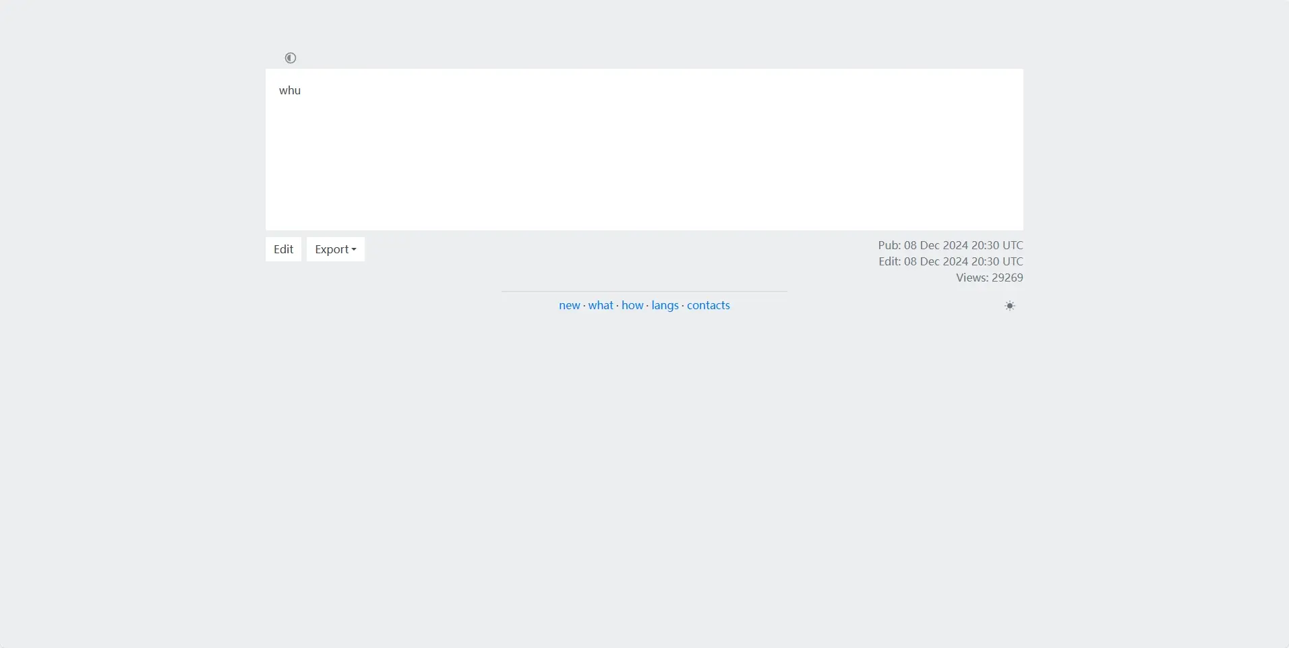Screen dimensions: 1289x648
Task: Click the 'whu' text in the paste
Action: tap(290, 90)
